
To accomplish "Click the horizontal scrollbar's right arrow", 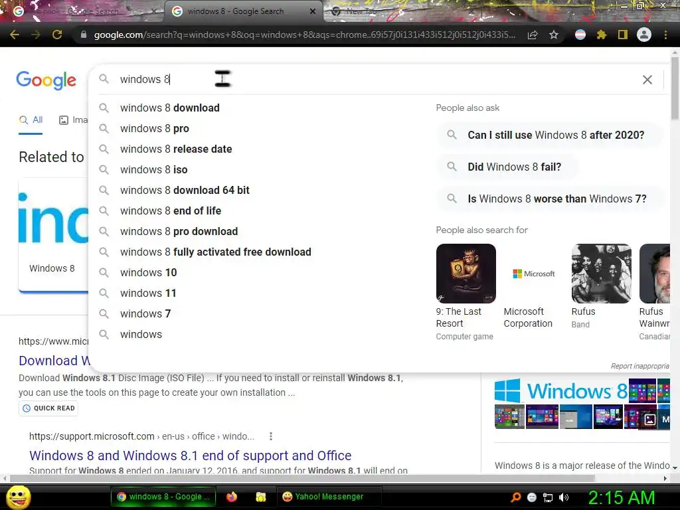I will (x=665, y=478).
